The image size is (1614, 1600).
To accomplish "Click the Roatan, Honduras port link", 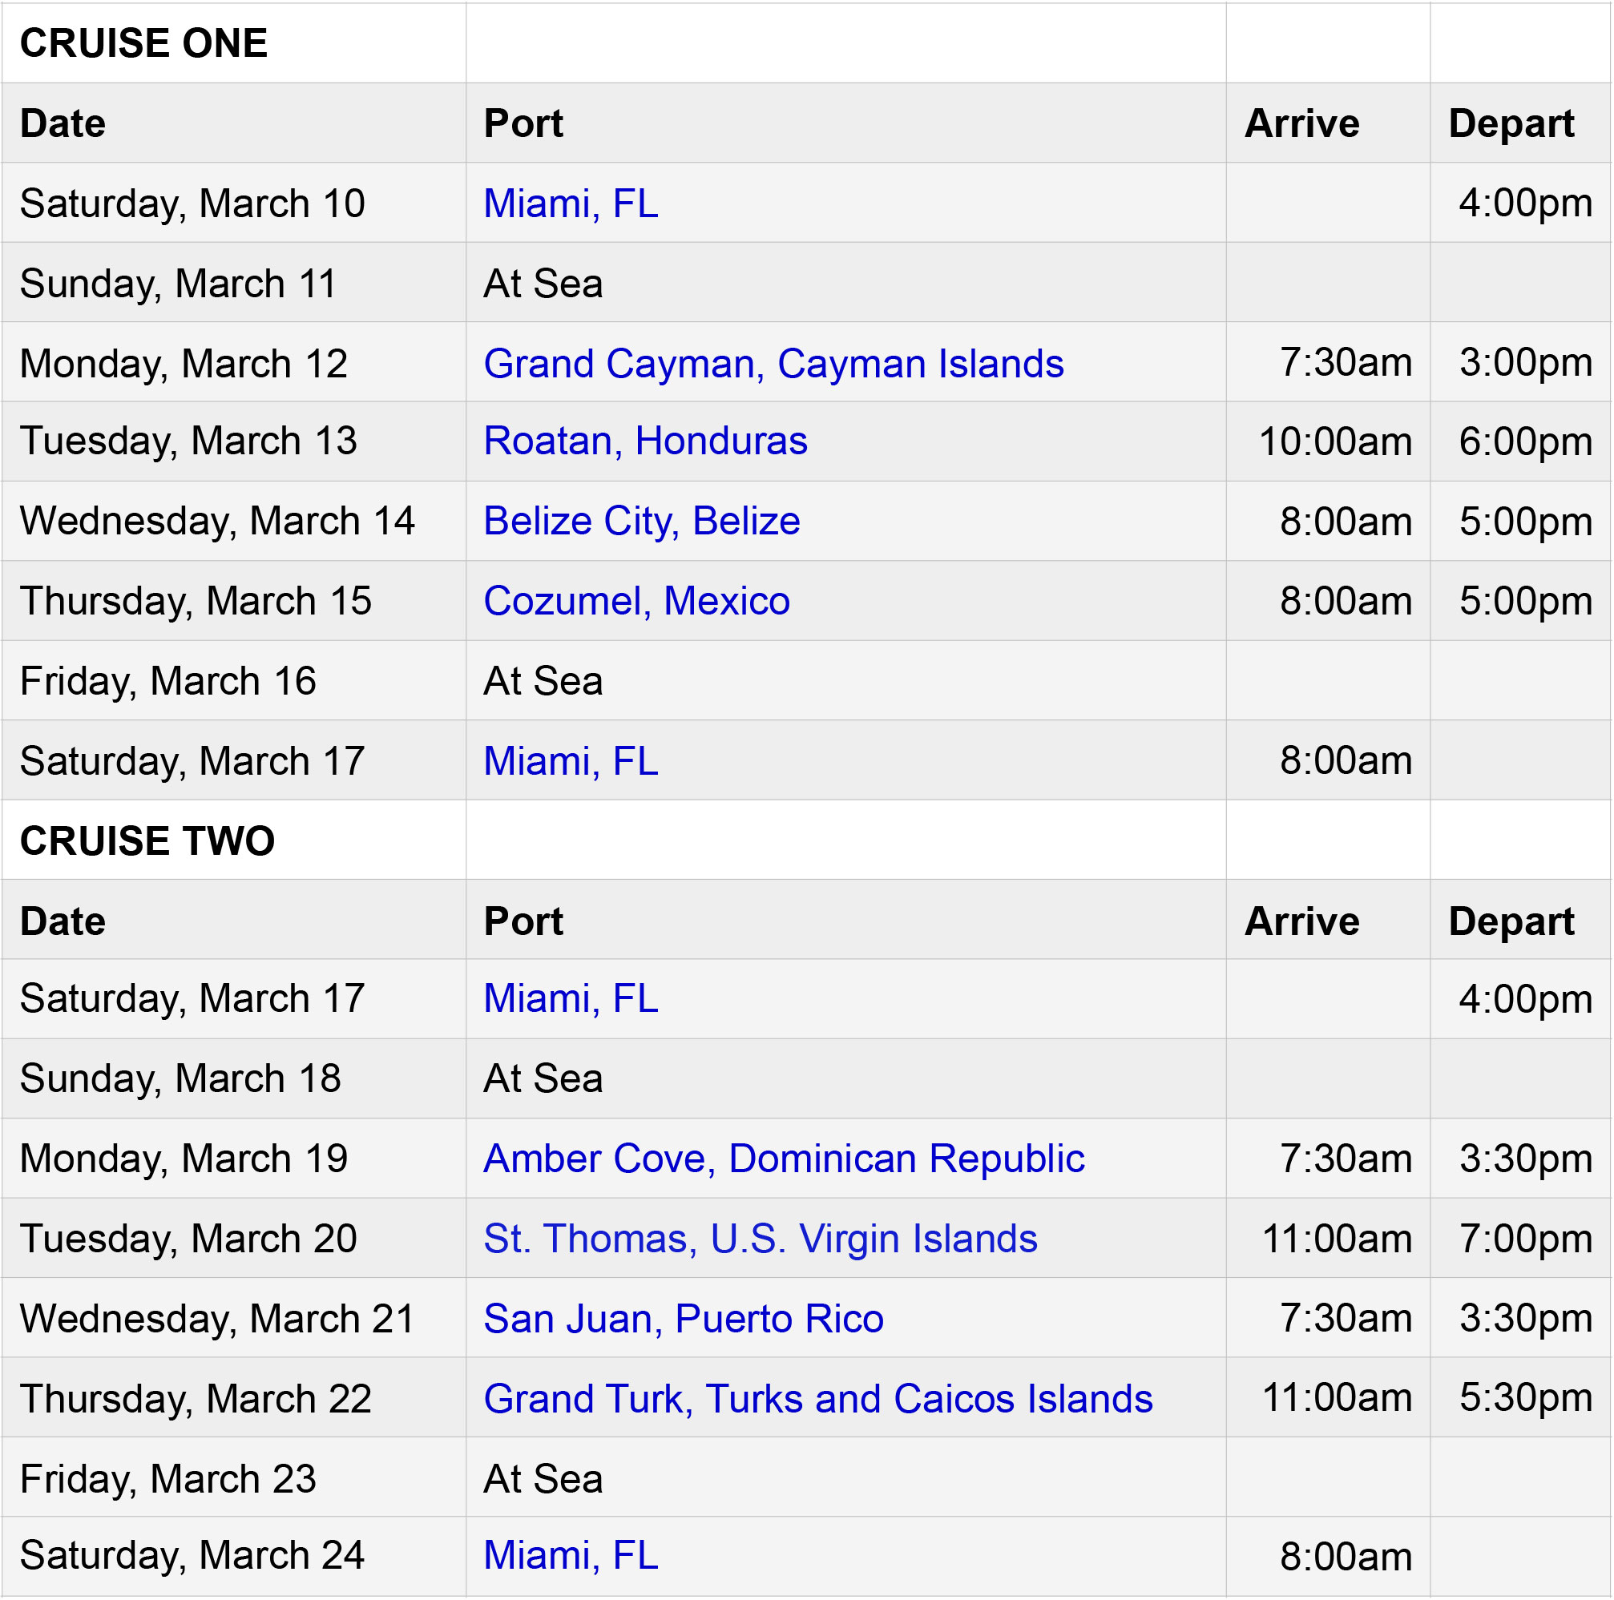I will [646, 441].
